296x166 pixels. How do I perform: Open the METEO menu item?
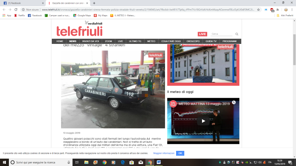[151, 41]
